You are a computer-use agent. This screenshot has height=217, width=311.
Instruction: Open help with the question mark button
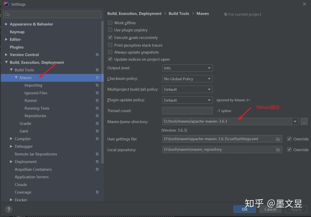(x=9, y=209)
